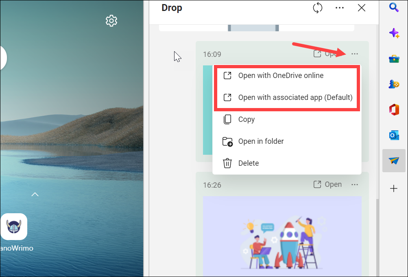This screenshot has width=408, height=277.
Task: Click the trash icon beside Delete
Action: pyautogui.click(x=227, y=163)
